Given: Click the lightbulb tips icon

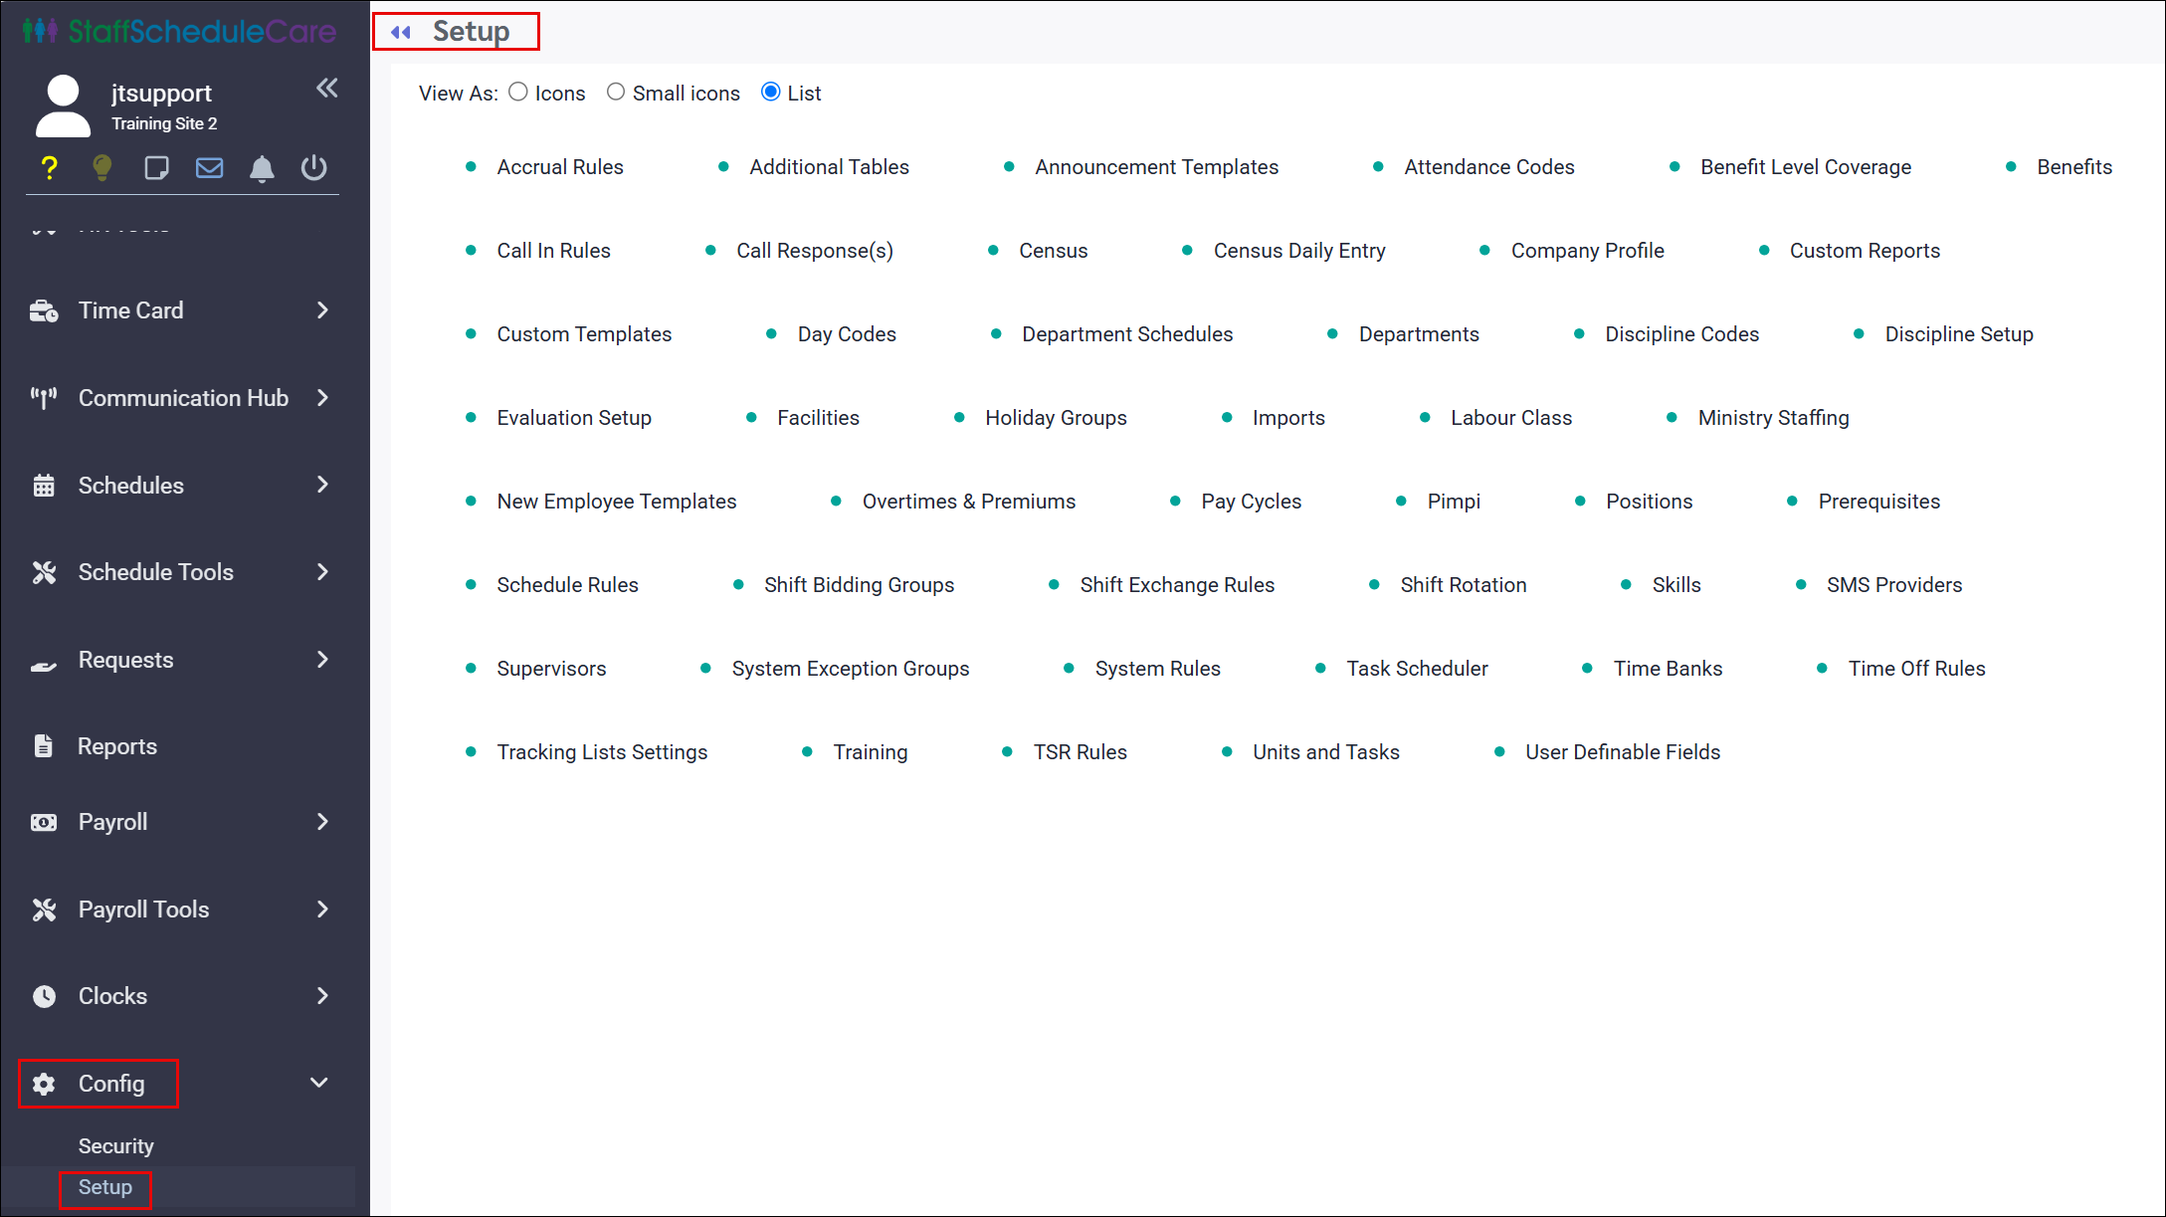Looking at the screenshot, I should click(x=101, y=168).
